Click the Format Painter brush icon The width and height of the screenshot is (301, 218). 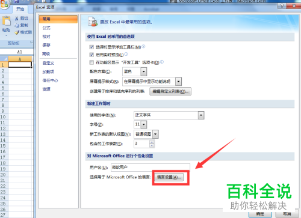pos(17,32)
